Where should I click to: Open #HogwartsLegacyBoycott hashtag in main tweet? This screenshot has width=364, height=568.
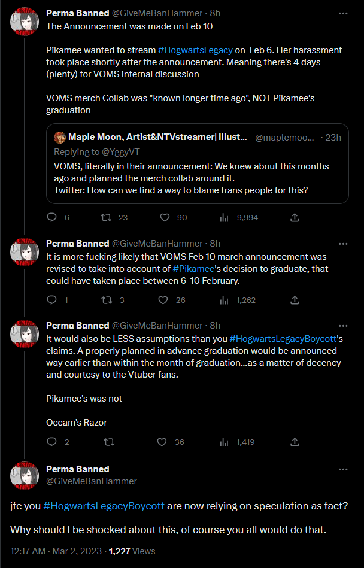click(104, 506)
